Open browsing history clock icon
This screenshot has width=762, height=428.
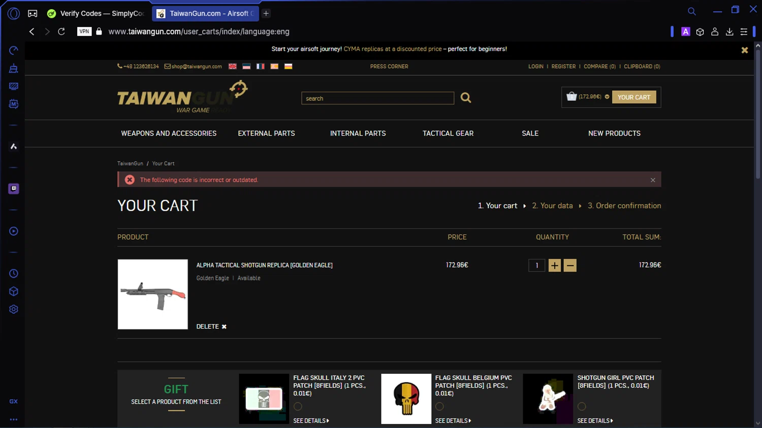click(x=14, y=274)
